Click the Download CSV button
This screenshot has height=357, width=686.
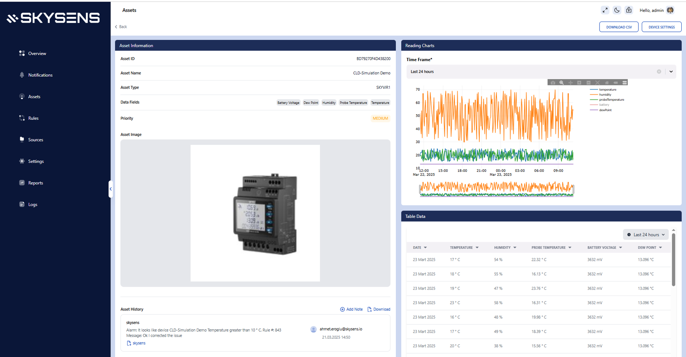pos(619,27)
